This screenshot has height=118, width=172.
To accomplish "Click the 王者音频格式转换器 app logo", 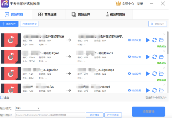I will point(5,4).
